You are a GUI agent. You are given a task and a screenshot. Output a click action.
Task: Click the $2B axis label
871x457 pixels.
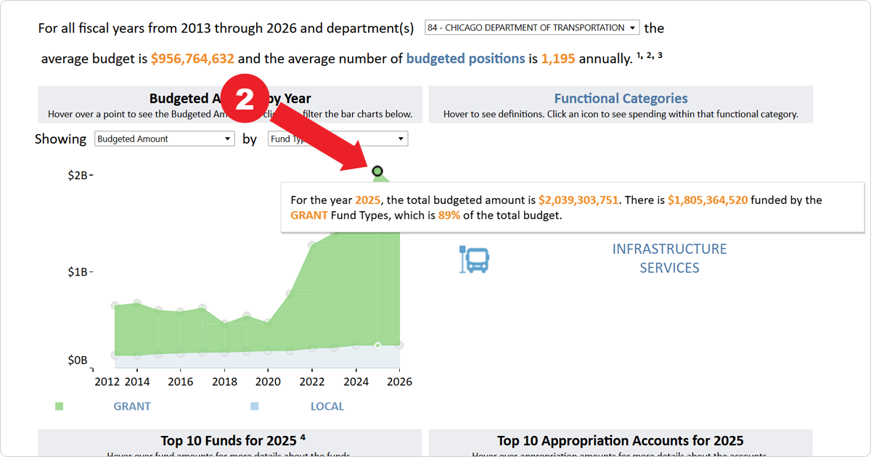(79, 175)
